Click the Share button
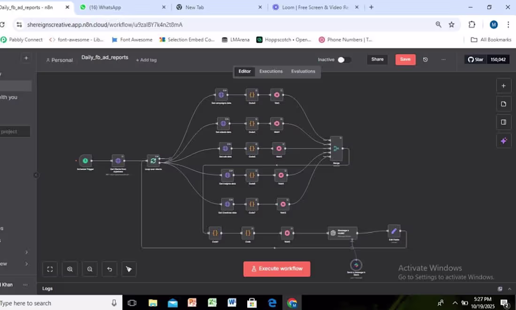516x310 pixels. (x=378, y=60)
